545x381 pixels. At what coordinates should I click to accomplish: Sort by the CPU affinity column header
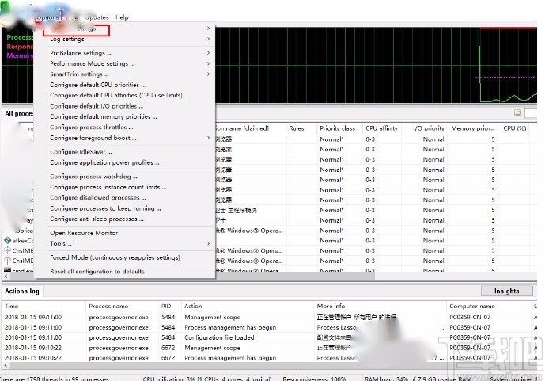point(381,128)
